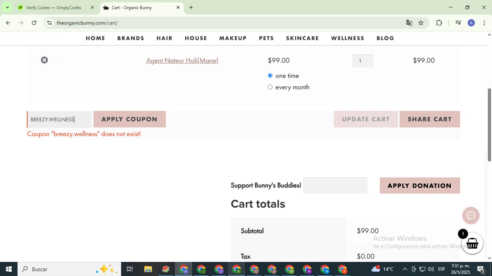492x276 pixels.
Task: Click the Subtotal $99.00 value
Action: coord(368,231)
